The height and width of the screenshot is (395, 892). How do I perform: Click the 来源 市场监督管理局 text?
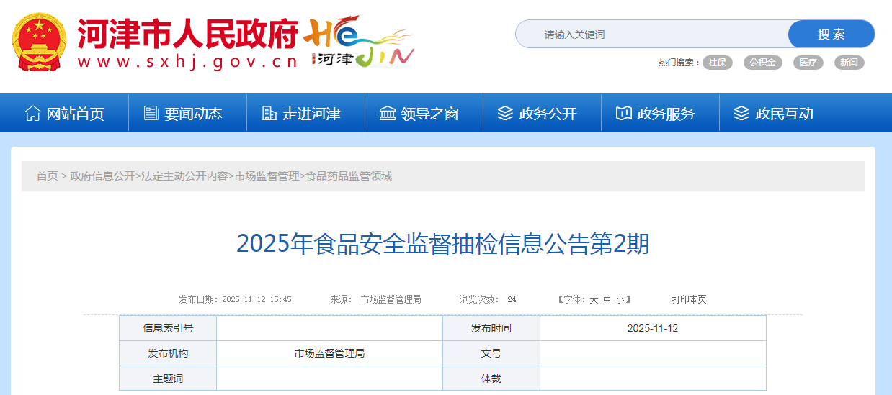(375, 299)
